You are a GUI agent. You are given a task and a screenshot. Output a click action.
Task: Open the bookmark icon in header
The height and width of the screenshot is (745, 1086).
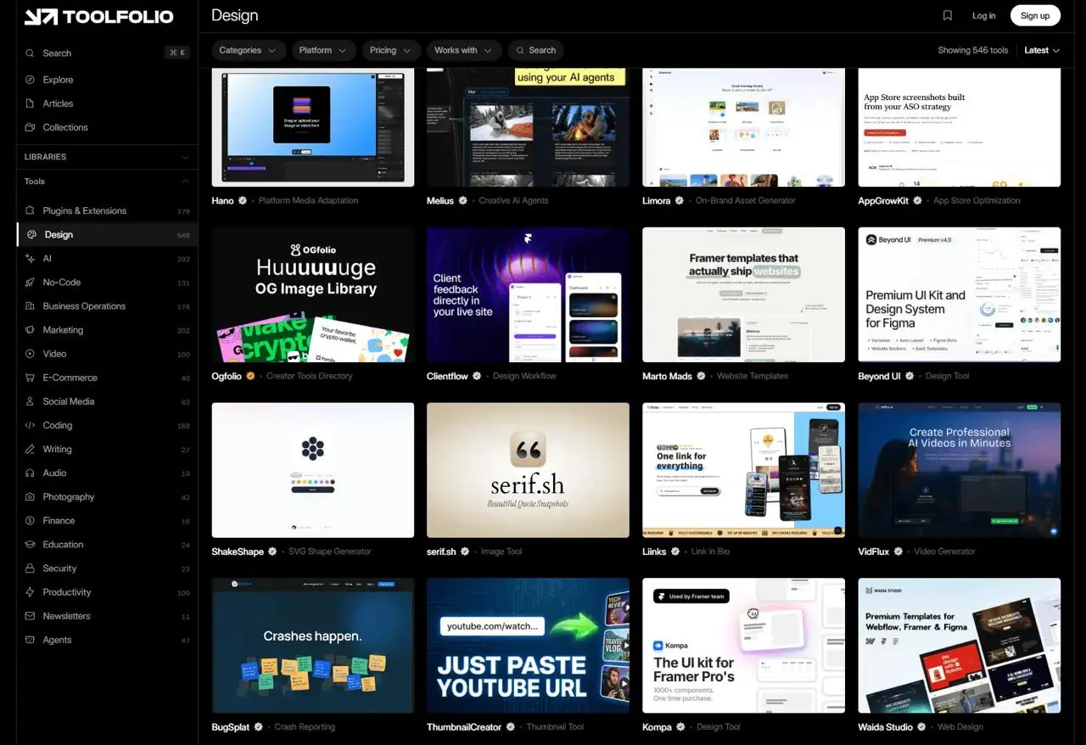tap(948, 15)
